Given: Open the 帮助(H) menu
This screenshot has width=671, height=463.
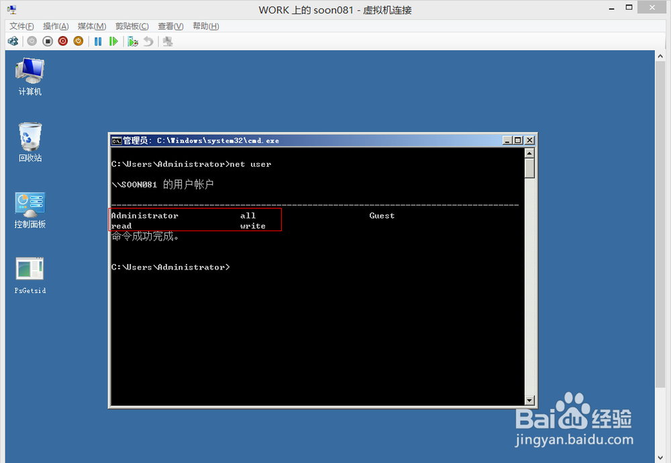Looking at the screenshot, I should (205, 26).
